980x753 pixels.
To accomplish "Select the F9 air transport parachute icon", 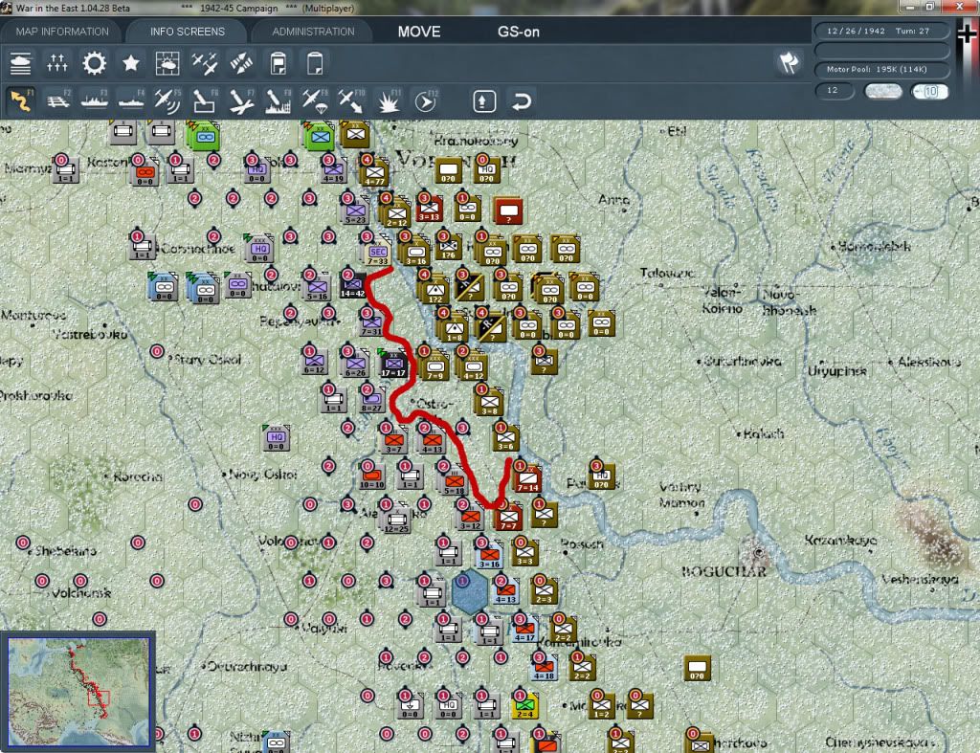I will [315, 101].
